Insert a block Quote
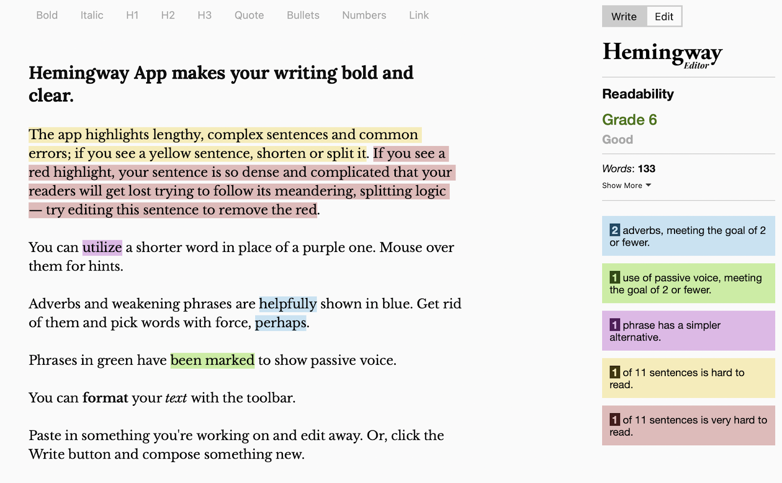Viewport: 782px width, 483px height. (249, 15)
